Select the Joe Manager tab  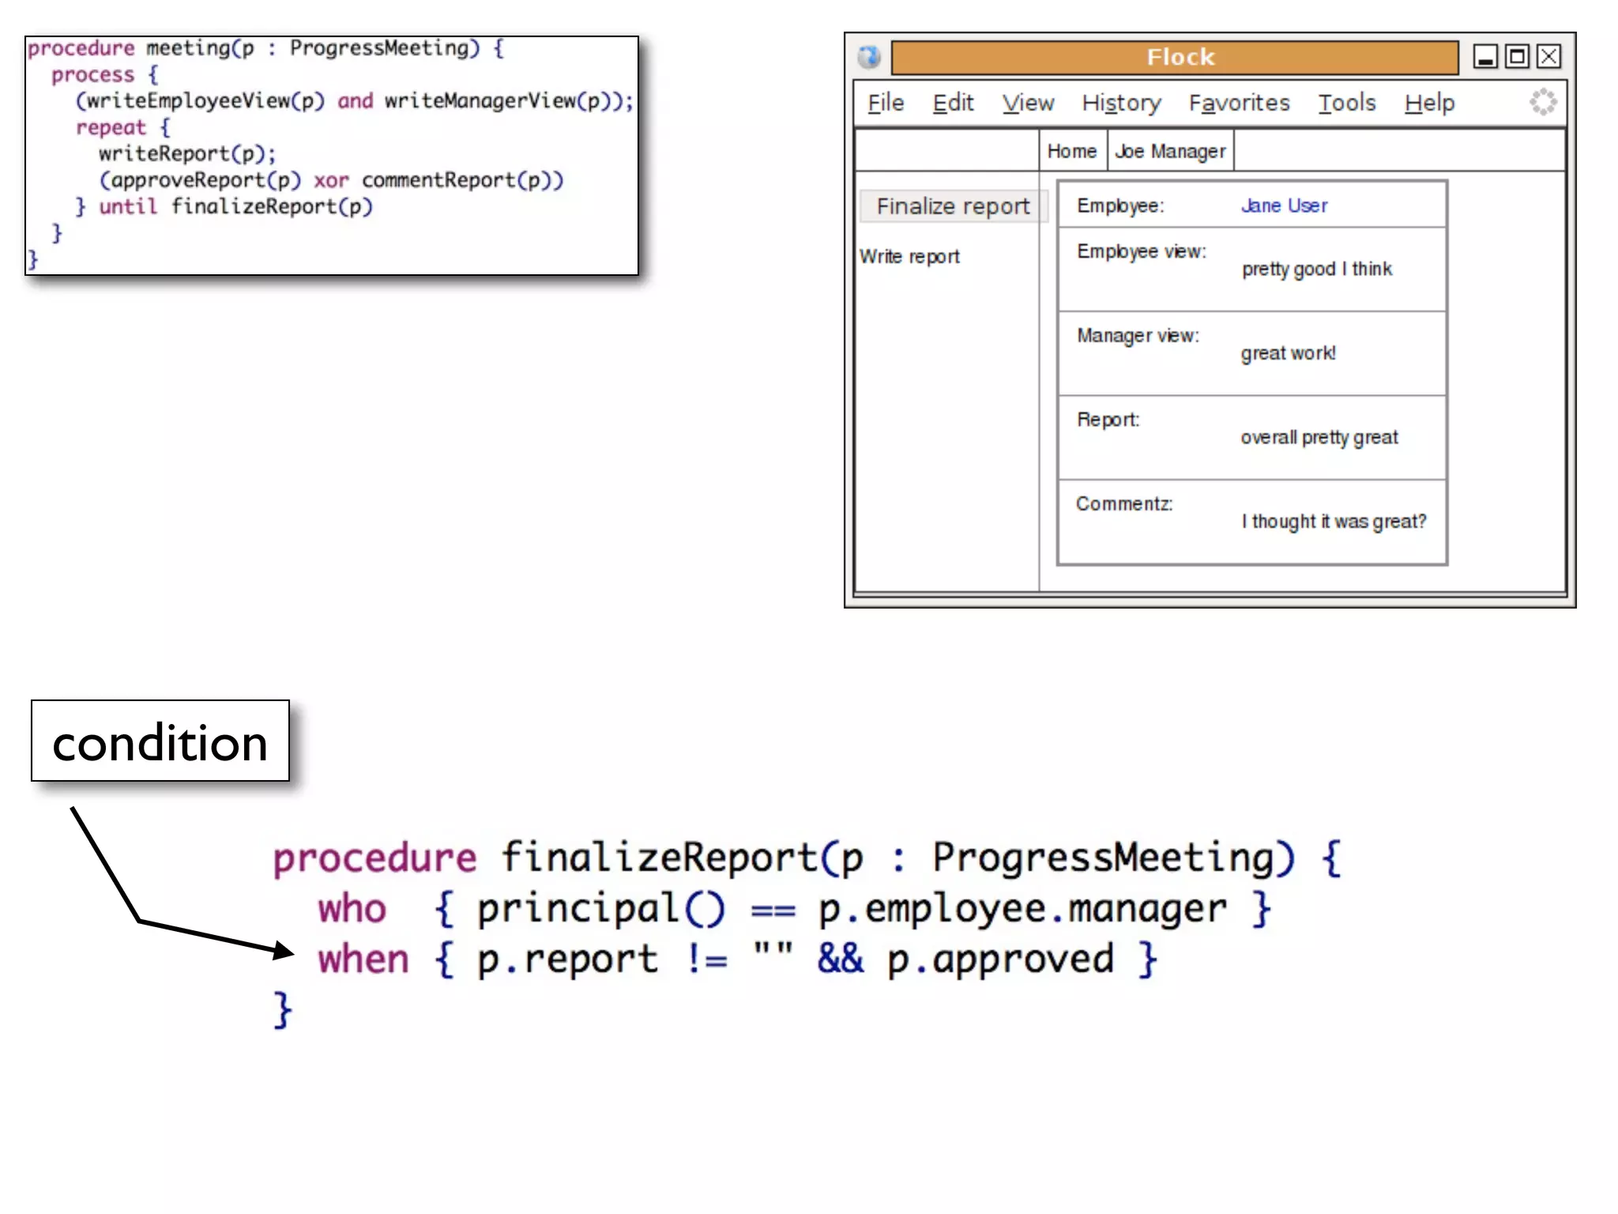[1170, 151]
